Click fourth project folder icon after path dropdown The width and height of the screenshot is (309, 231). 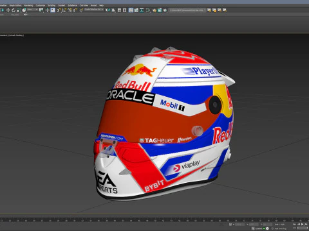click(225, 10)
